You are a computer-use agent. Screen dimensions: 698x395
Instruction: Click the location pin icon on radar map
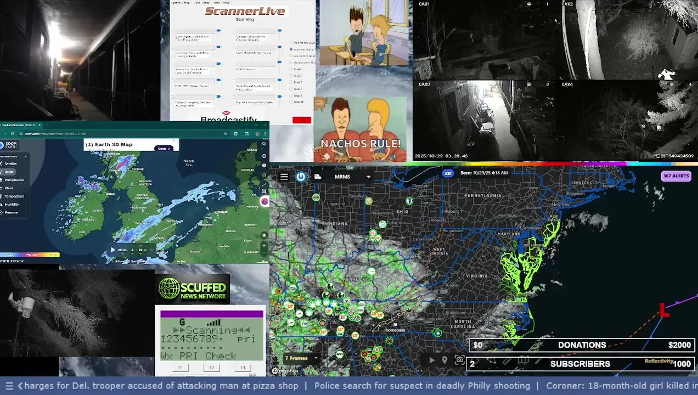pos(444,360)
